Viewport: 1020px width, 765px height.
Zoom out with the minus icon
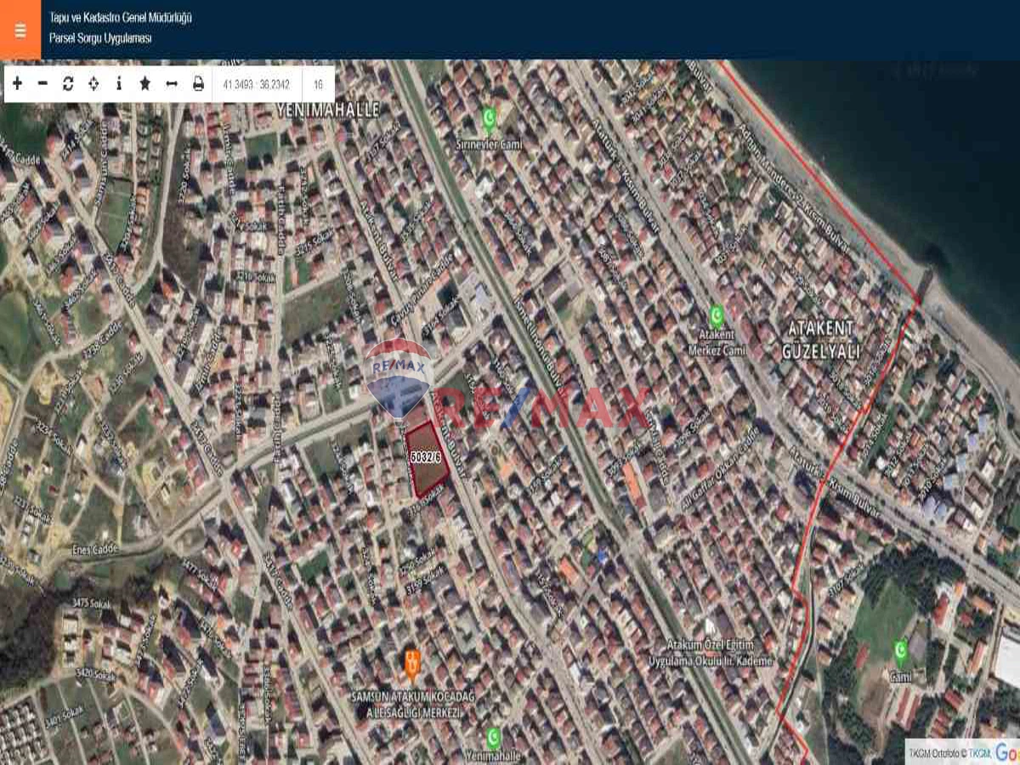(x=43, y=83)
